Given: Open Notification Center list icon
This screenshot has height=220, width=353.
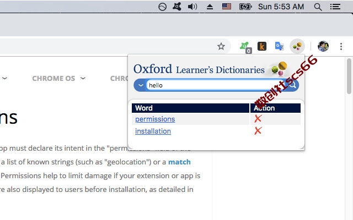Looking at the screenshot, I should [x=335, y=7].
